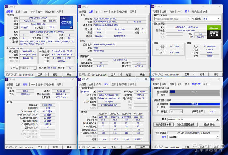Image resolution: width=228 pixels, height=155 pixels.
Task: Select SPD tab in memory window
Action: (33, 84)
